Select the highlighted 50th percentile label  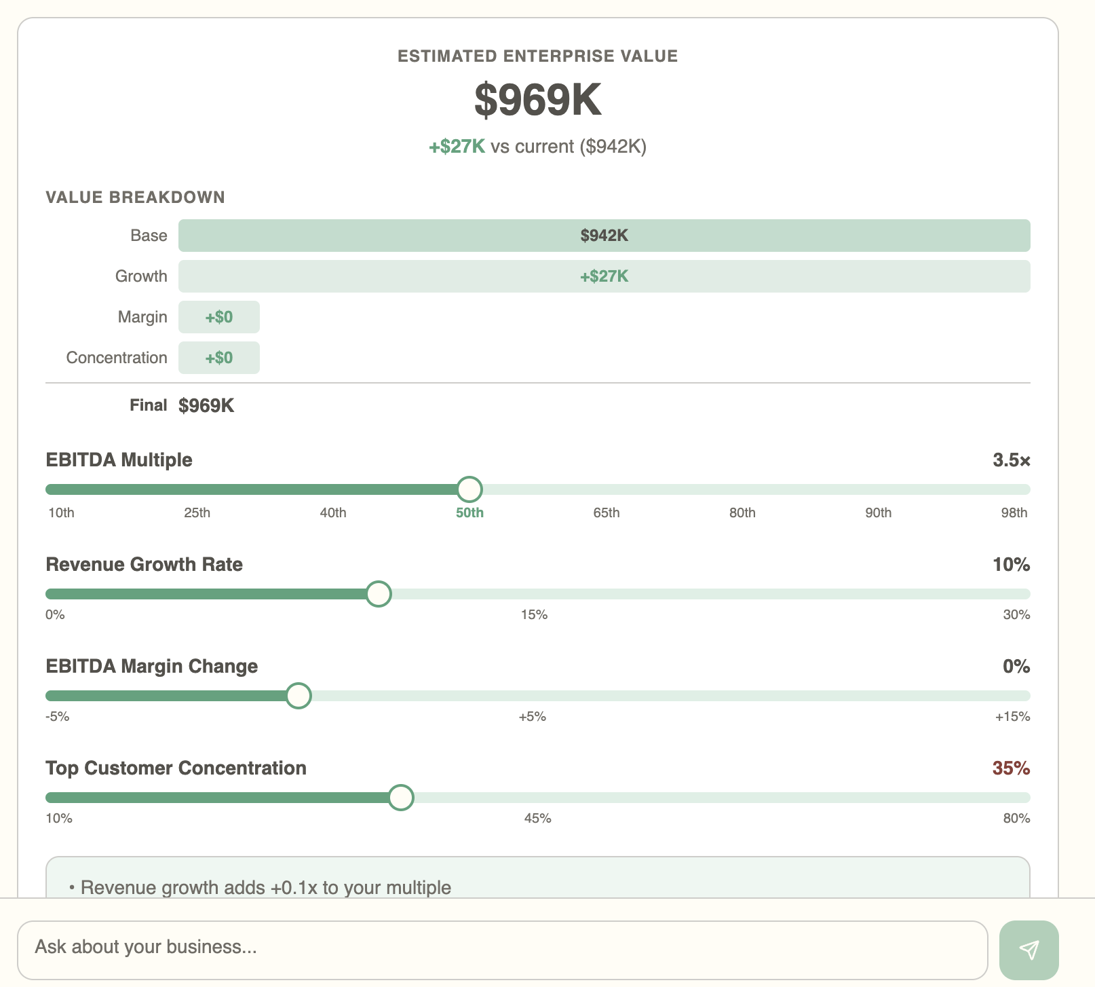(x=469, y=513)
